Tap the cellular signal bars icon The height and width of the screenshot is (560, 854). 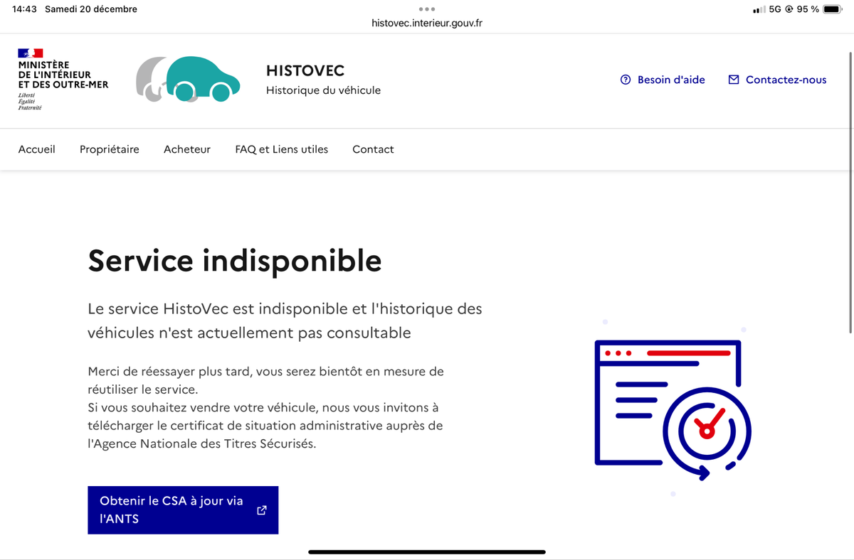pos(759,9)
